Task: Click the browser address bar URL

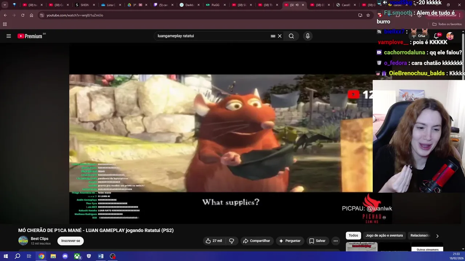Action: pyautogui.click(x=75, y=15)
